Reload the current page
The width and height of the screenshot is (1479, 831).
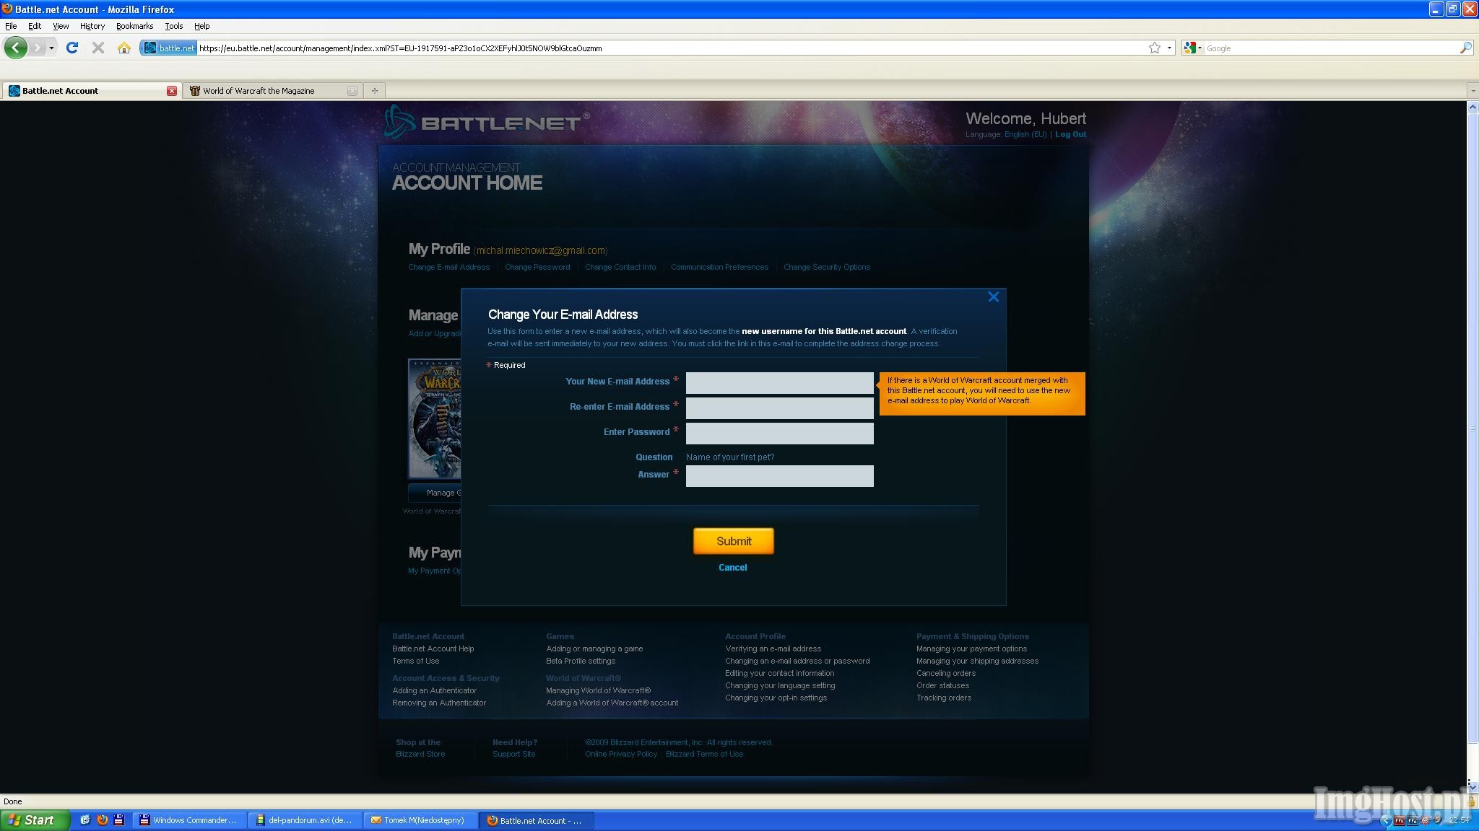[71, 48]
